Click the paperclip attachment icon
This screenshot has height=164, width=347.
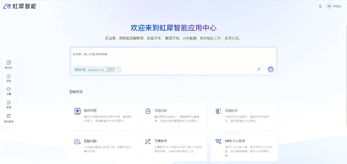(x=259, y=70)
